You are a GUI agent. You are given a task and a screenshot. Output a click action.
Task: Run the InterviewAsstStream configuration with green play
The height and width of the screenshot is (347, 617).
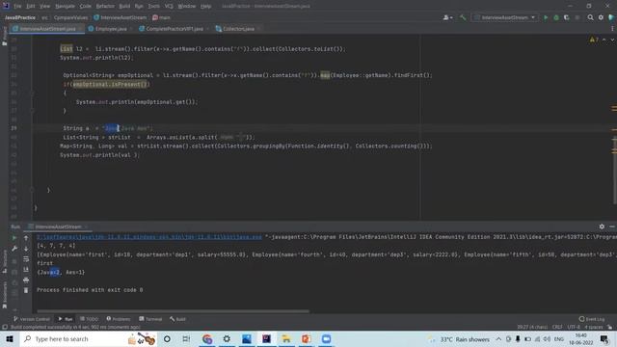click(x=546, y=17)
